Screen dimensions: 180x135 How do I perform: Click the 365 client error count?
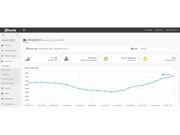[x=174, y=58]
